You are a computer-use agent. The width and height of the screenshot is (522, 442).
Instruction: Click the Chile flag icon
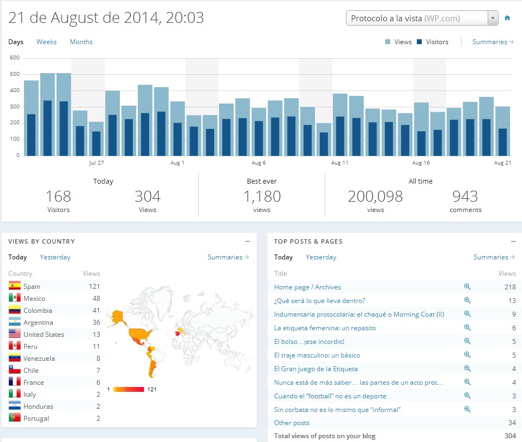[x=15, y=370]
